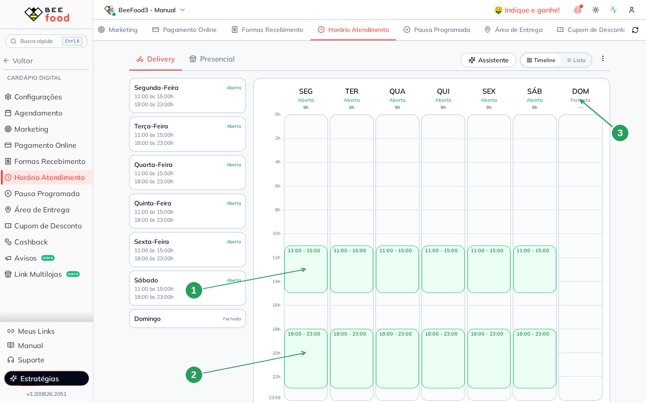This screenshot has width=646, height=403.
Task: Go to the Marketing top tab
Action: pyautogui.click(x=118, y=30)
